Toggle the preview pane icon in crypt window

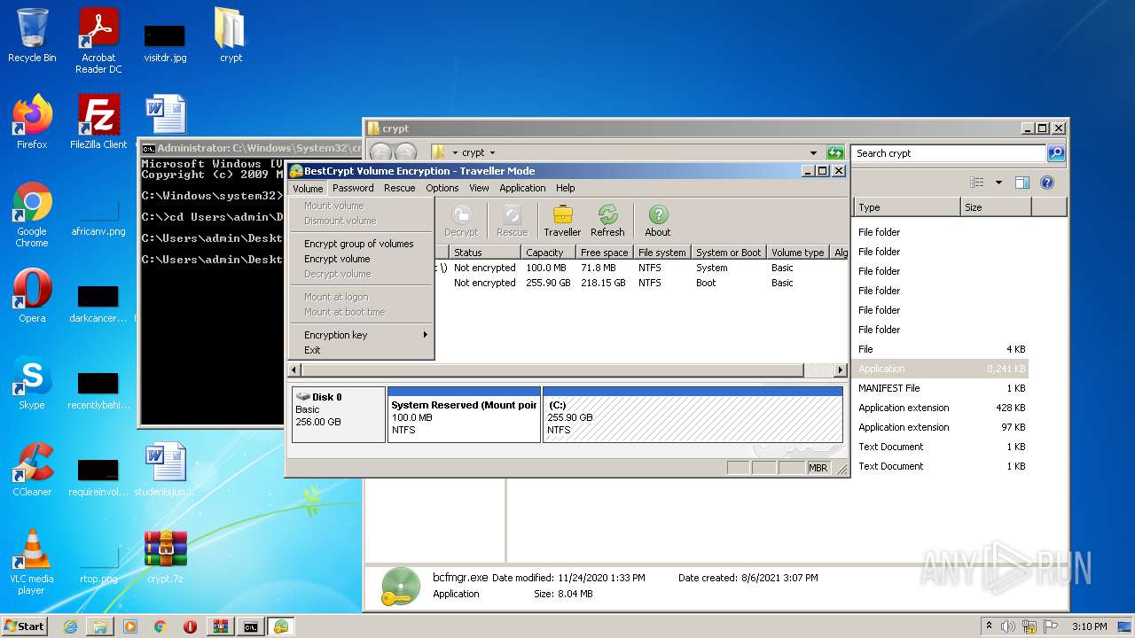pos(1021,183)
